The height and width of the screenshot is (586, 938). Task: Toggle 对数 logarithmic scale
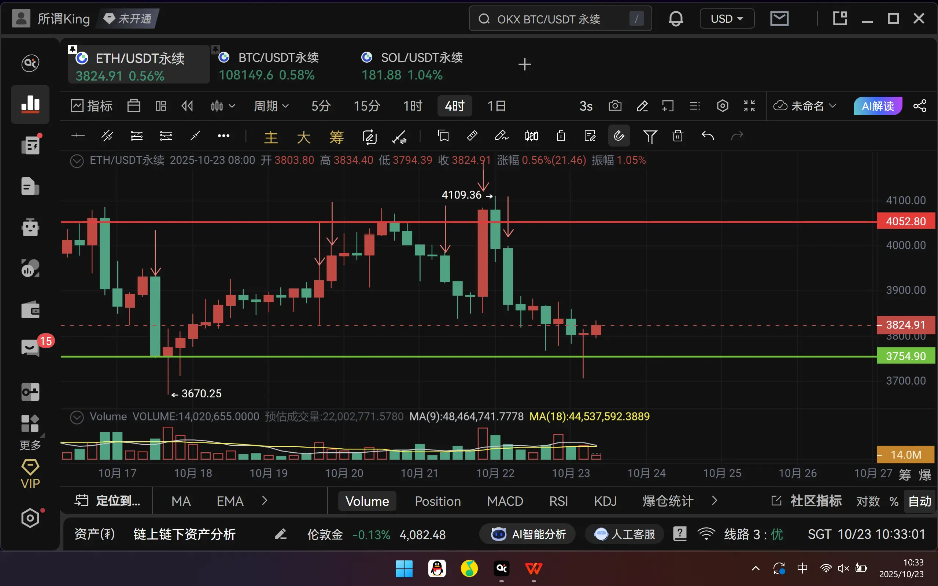coord(868,501)
